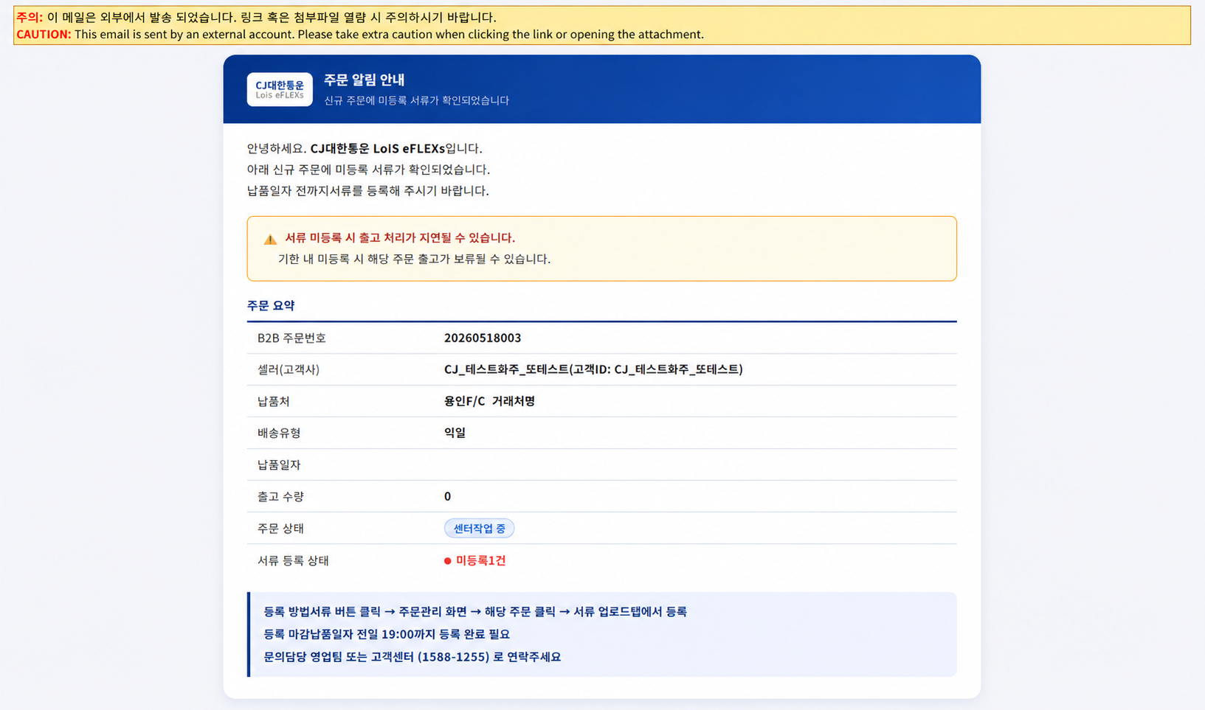Select the 출고 수량 value 0
This screenshot has width=1205, height=710.
(447, 496)
